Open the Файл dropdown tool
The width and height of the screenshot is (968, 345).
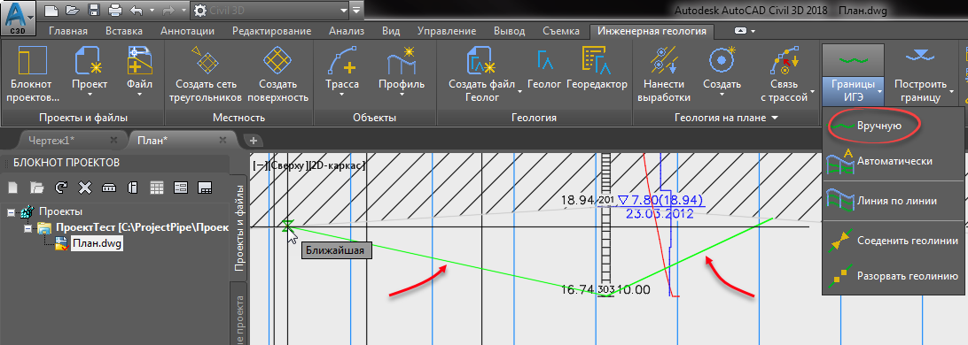pyautogui.click(x=139, y=72)
